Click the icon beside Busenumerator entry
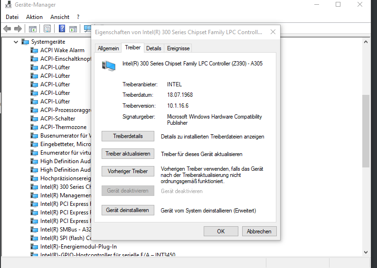Screen dimensions: 377x268 point(34,136)
